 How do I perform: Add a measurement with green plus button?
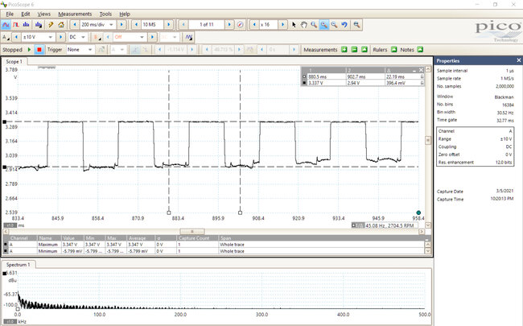pos(344,49)
